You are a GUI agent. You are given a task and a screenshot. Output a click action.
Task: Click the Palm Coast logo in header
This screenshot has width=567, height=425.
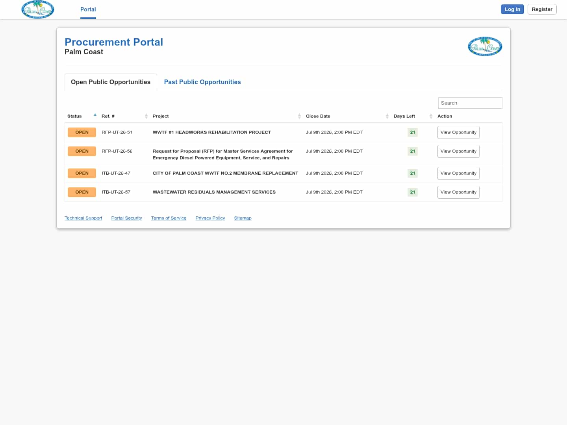click(x=38, y=9)
